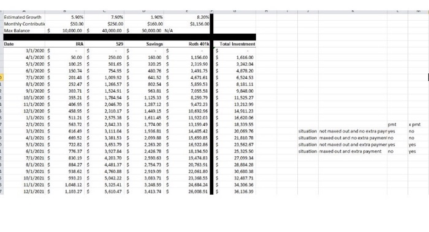Click 529 value 501.65
Viewport: 429px width, 232px height.
(x=104, y=64)
